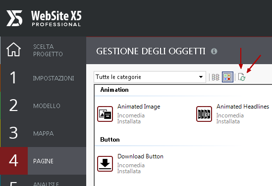This screenshot has height=186, width=272.
Task: Click the Button category header
Action: point(110,140)
